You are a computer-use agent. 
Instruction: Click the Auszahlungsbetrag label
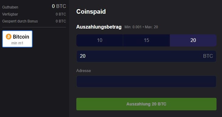click(x=99, y=27)
